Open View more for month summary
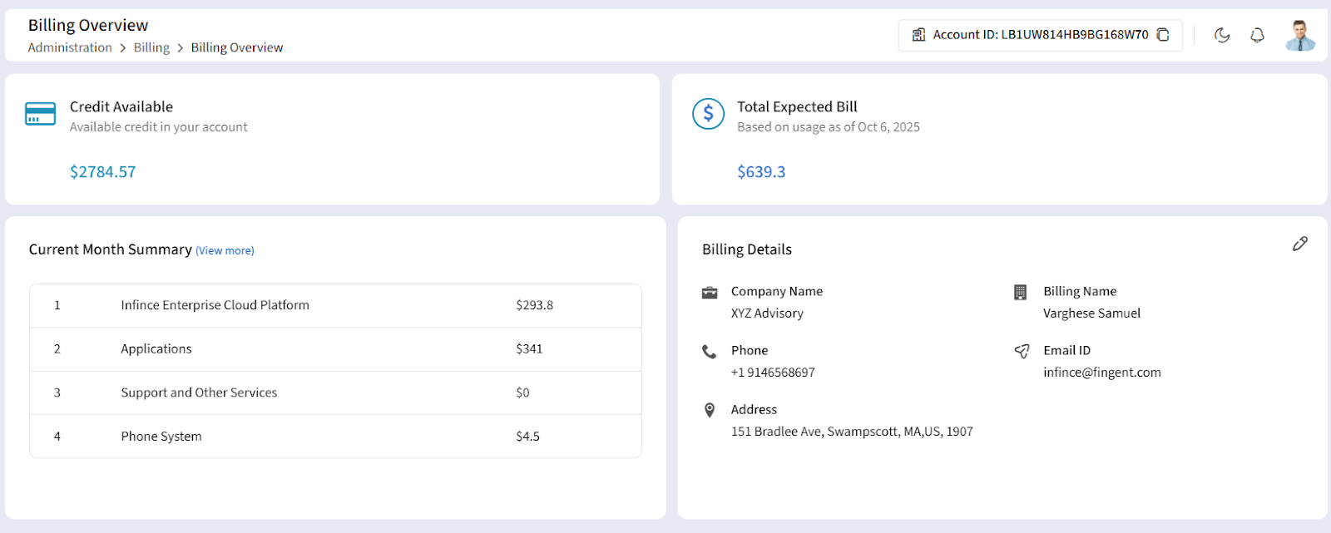The height and width of the screenshot is (533, 1331). tap(225, 251)
